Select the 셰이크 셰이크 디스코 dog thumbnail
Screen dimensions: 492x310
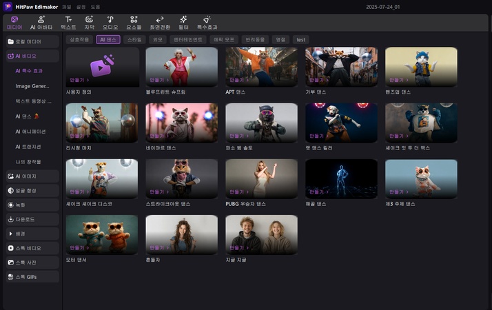tap(102, 178)
